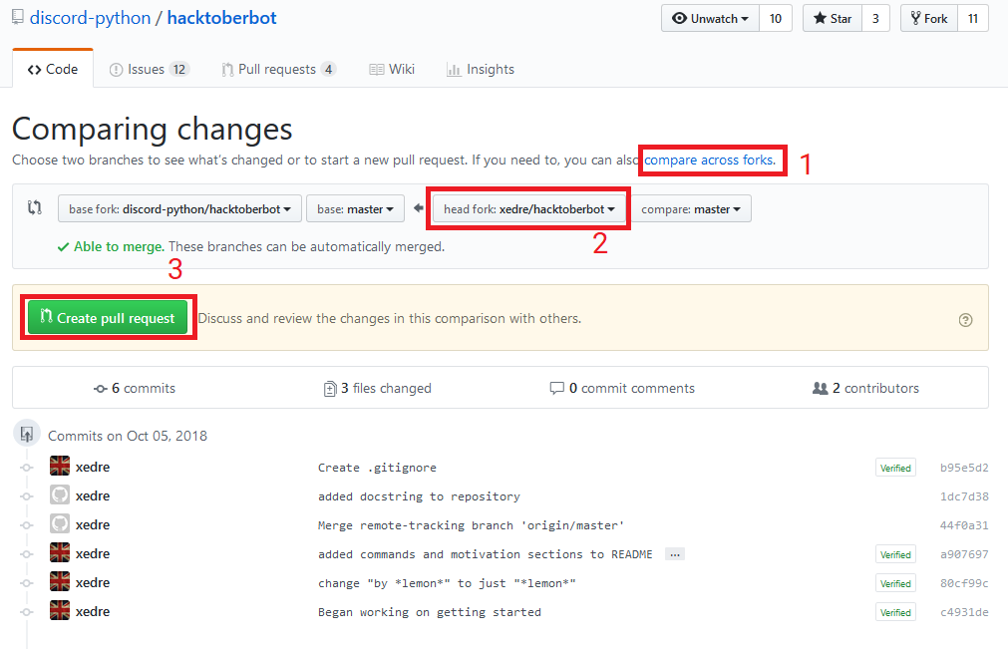Click Verified badge for commit 80cf99c

(x=895, y=583)
